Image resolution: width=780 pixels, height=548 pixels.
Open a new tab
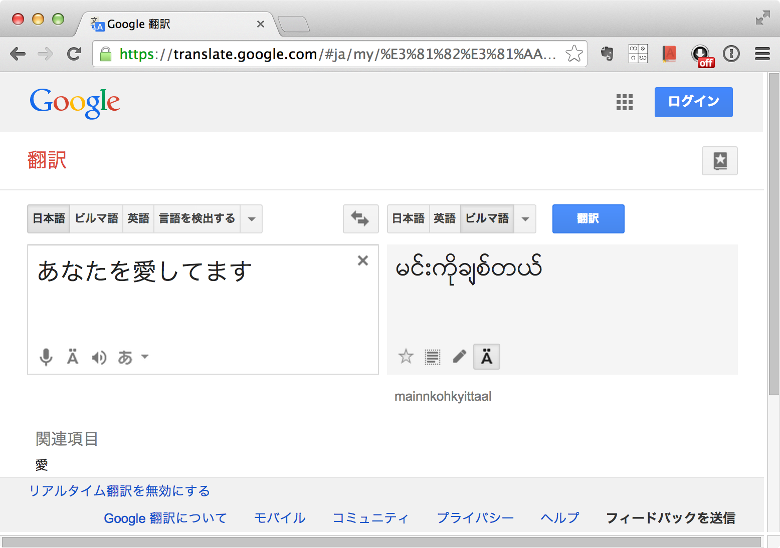294,25
